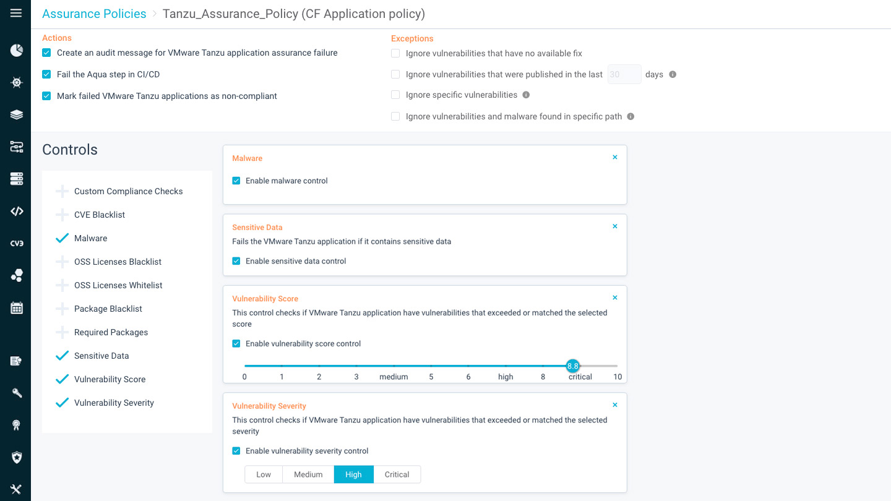Remove the Sensitive Data control card
The width and height of the screenshot is (891, 501).
click(x=615, y=226)
